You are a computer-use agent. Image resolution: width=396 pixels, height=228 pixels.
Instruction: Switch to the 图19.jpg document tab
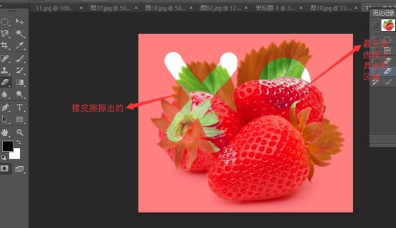[x=331, y=8]
